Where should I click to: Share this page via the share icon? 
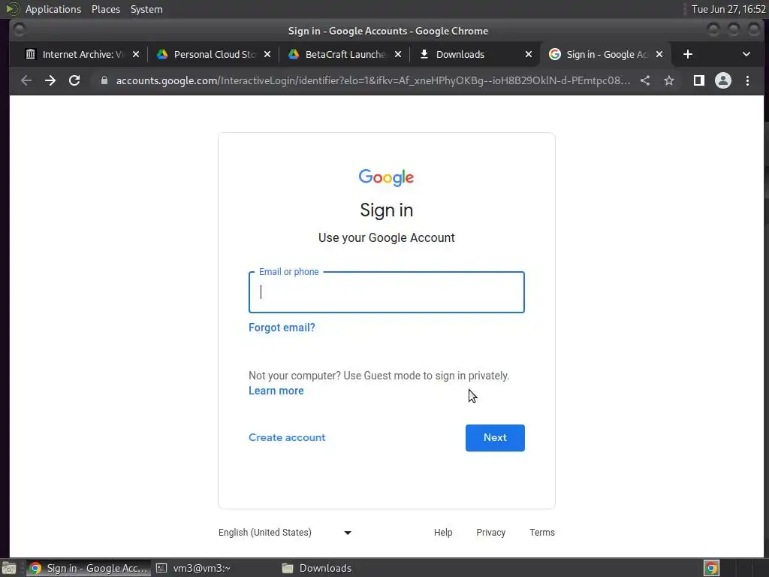645,80
